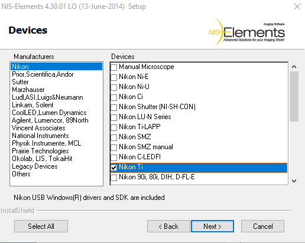Select the Nikon Ti device label
305x243 pixels.
pyautogui.click(x=131, y=167)
